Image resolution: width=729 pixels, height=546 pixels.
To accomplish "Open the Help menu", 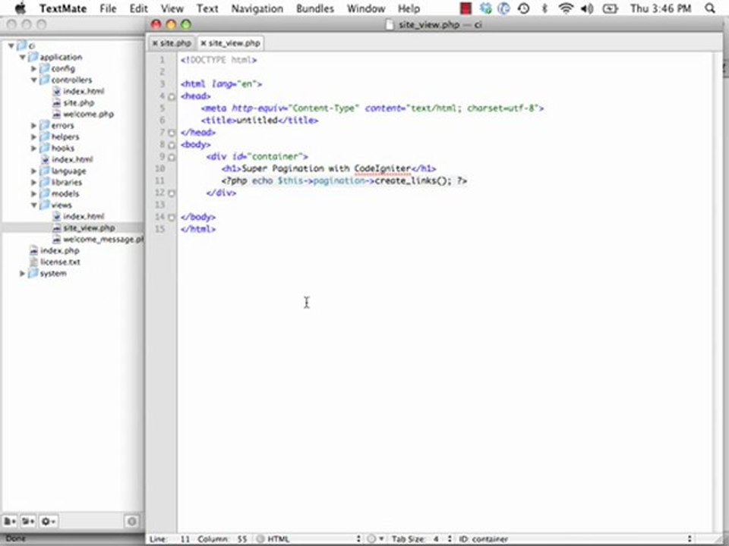I will click(x=409, y=8).
